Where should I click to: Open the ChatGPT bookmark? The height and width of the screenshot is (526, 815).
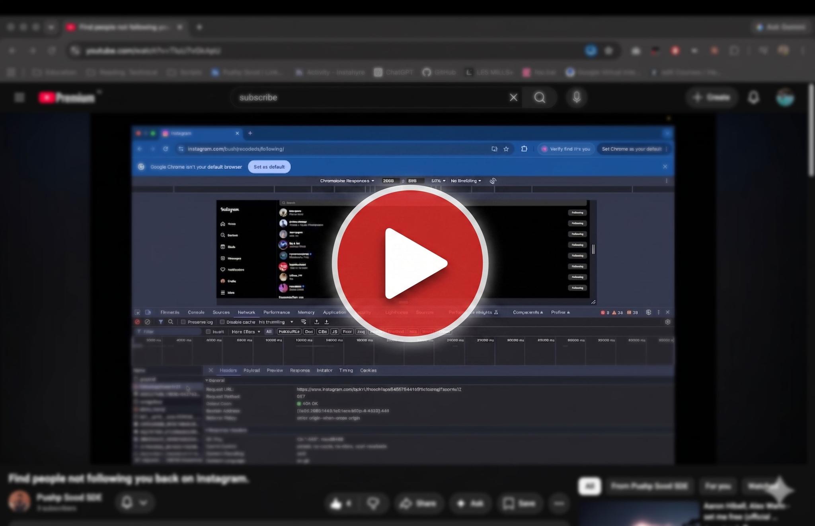pyautogui.click(x=394, y=72)
